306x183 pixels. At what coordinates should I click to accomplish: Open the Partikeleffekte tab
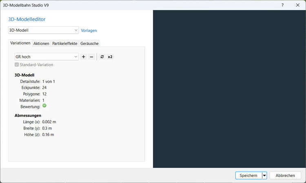[x=65, y=43]
